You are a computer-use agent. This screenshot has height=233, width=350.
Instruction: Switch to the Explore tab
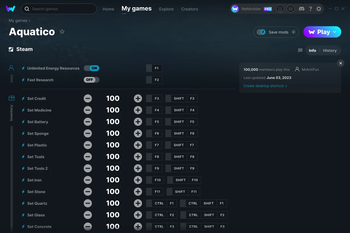166,9
